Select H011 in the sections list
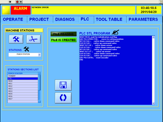 (23, 84)
